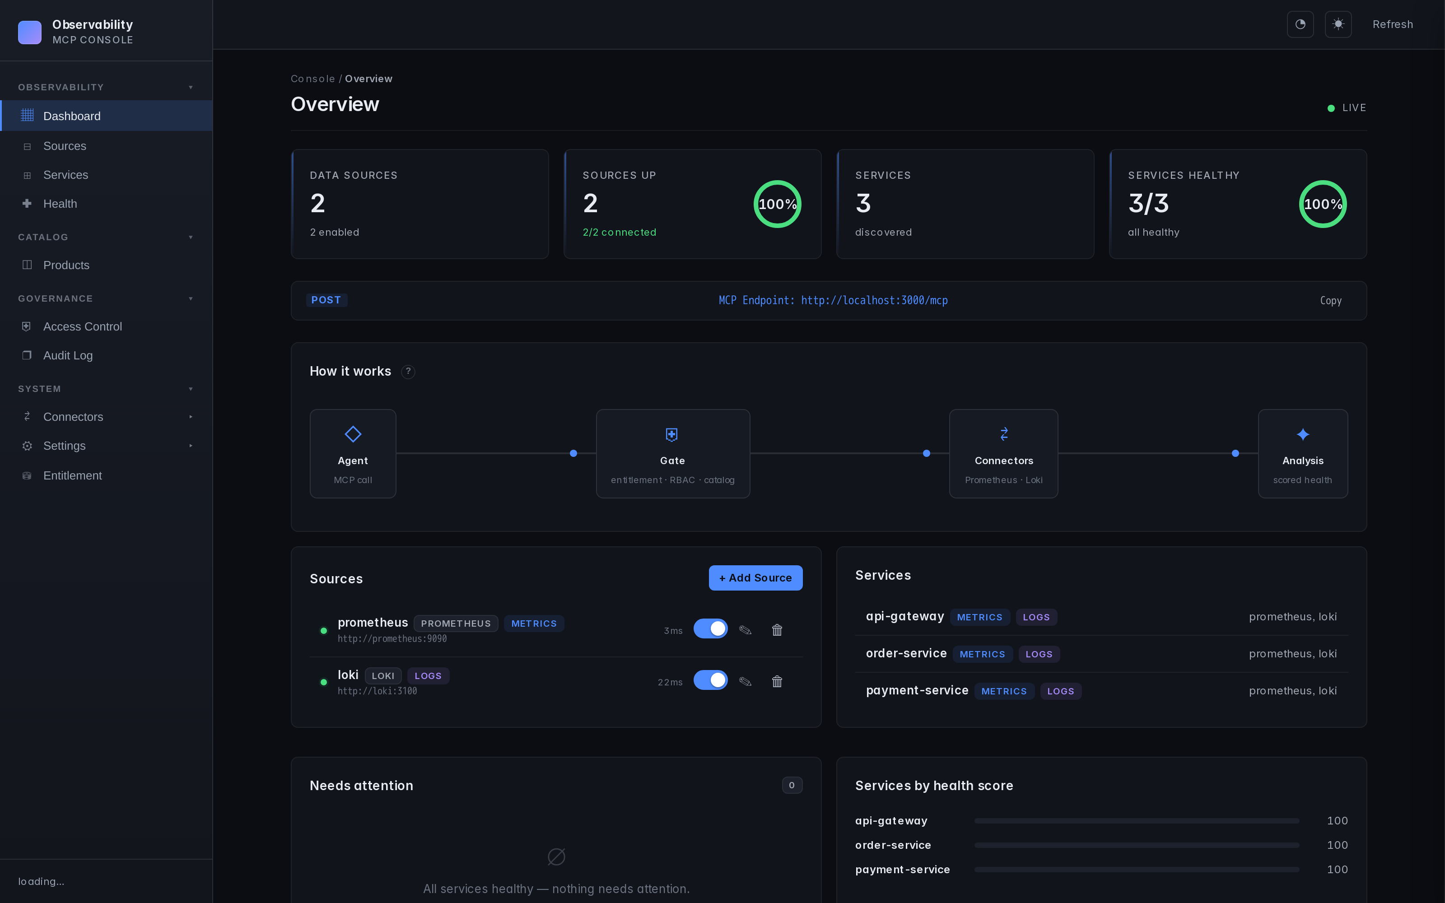Collapse the Catalog sidebar section
Screen dimensions: 1445x903
[191, 237]
